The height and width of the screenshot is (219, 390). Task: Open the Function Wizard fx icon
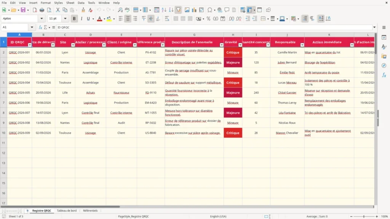point(40,27)
